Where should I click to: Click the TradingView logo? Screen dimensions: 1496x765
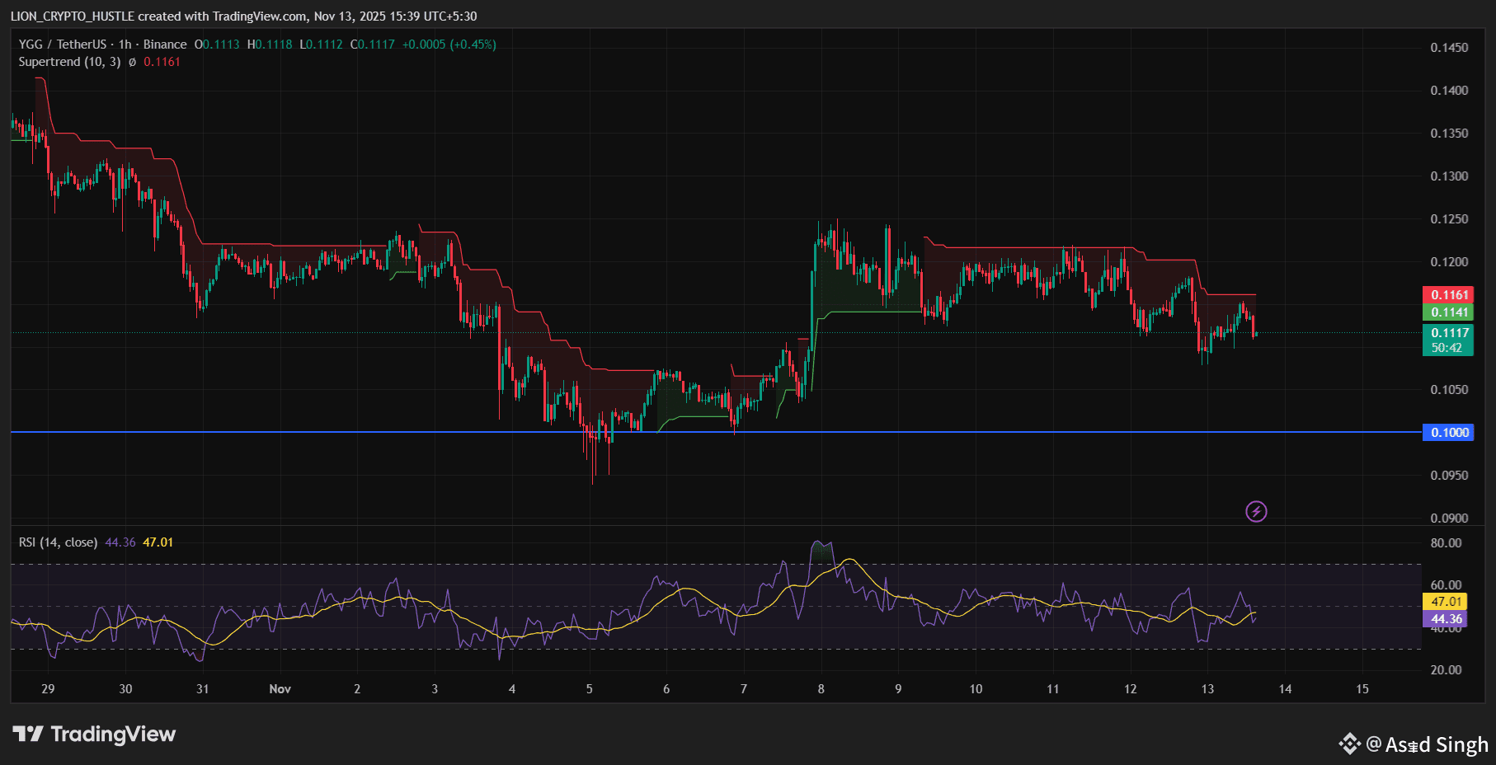tap(94, 734)
